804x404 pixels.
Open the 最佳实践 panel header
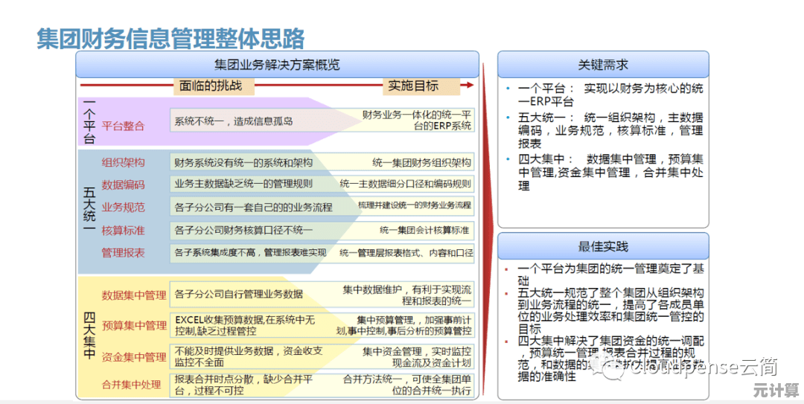point(603,246)
